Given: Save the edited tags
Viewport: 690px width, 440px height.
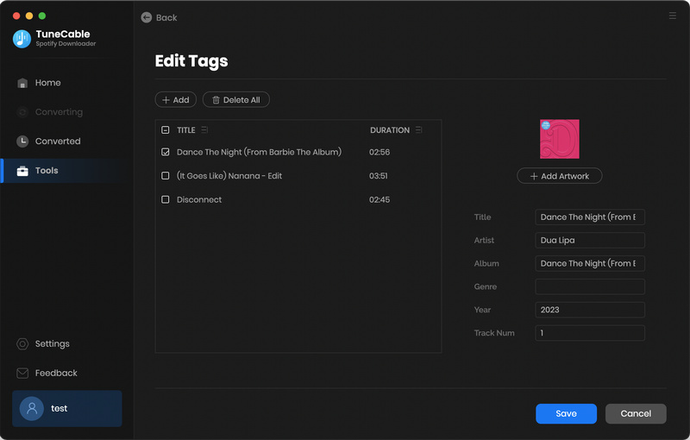Looking at the screenshot, I should pyautogui.click(x=566, y=413).
